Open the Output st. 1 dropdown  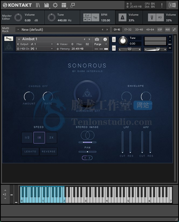tap(35, 44)
